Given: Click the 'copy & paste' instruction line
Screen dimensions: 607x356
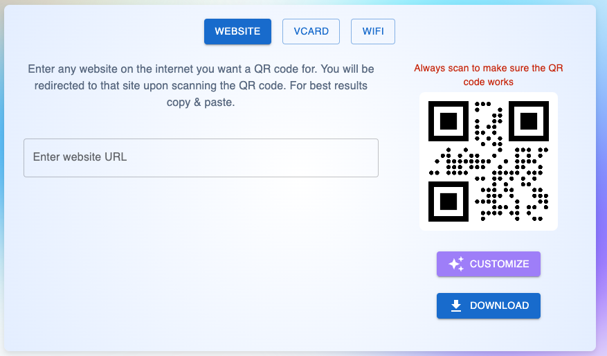Looking at the screenshot, I should [x=201, y=103].
